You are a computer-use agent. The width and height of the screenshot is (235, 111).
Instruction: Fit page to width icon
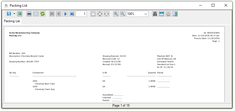point(107,14)
